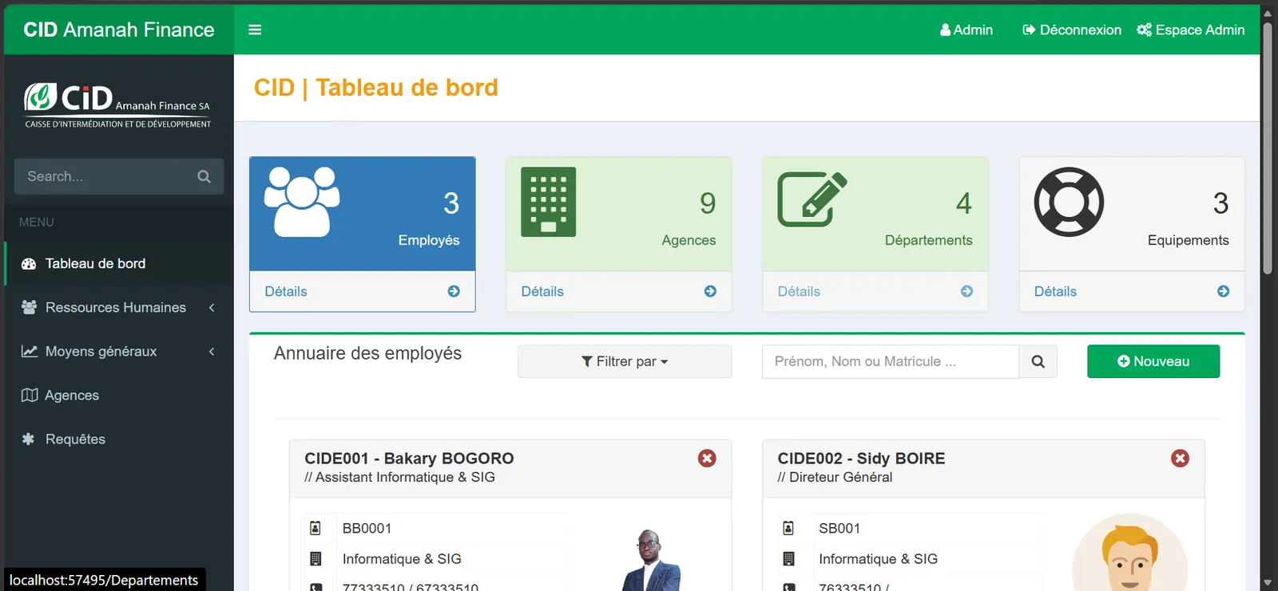1278x591 pixels.
Task: Open Ressources Humaines menu item
Action: click(118, 307)
